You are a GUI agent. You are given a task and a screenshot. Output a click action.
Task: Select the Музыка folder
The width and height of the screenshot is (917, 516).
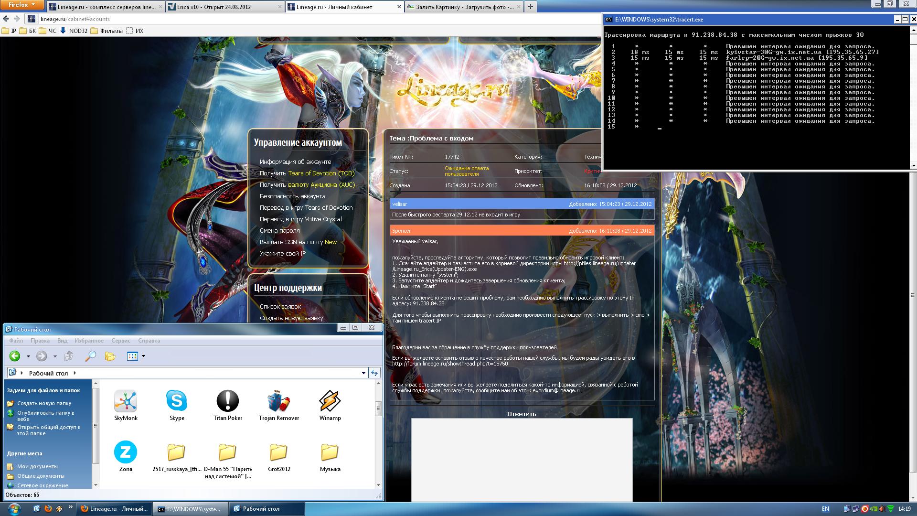pos(330,452)
